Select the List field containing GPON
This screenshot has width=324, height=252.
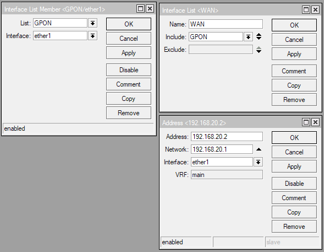[60, 23]
